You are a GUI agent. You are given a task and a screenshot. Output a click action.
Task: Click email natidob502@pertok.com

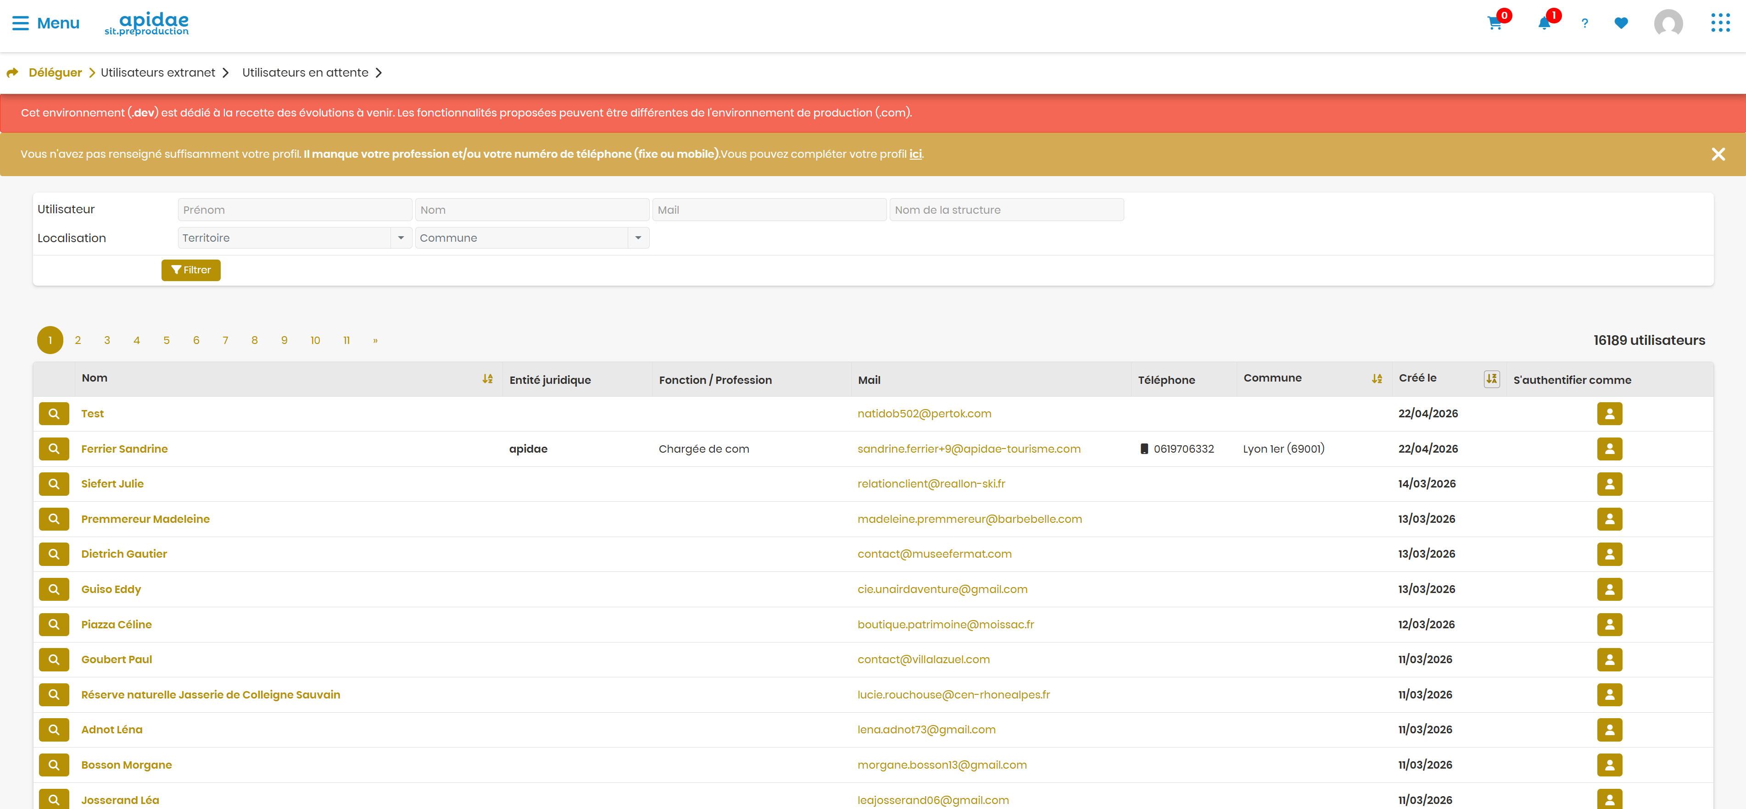point(924,414)
